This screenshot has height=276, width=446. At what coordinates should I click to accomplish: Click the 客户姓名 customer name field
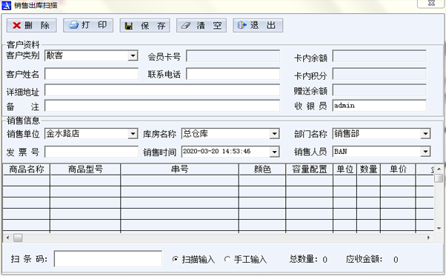[x=92, y=74]
